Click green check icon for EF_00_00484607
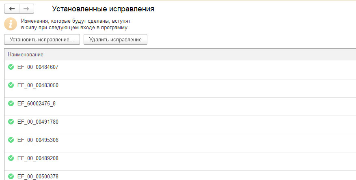Image resolution: width=356 pixels, height=180 pixels. pos(11,67)
